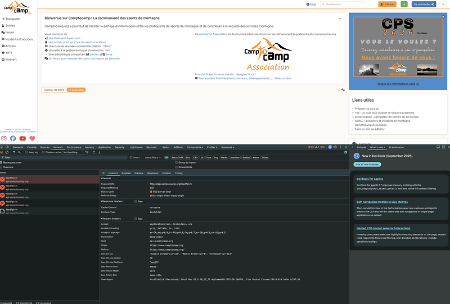The image size is (450, 304).
Task: Close the request details pane
Action: [x=103, y=173]
